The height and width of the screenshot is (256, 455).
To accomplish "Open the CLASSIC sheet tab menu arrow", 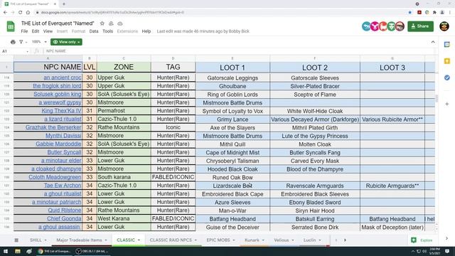I will pos(139,240).
